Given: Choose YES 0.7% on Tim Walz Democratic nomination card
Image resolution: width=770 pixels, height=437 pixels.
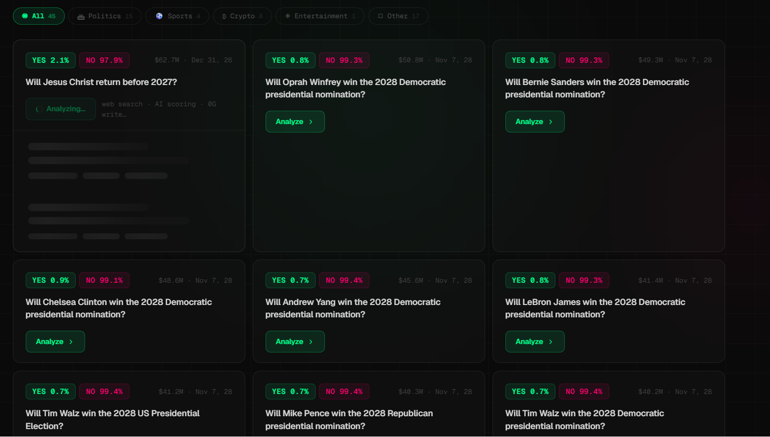Looking at the screenshot, I should 530,392.
